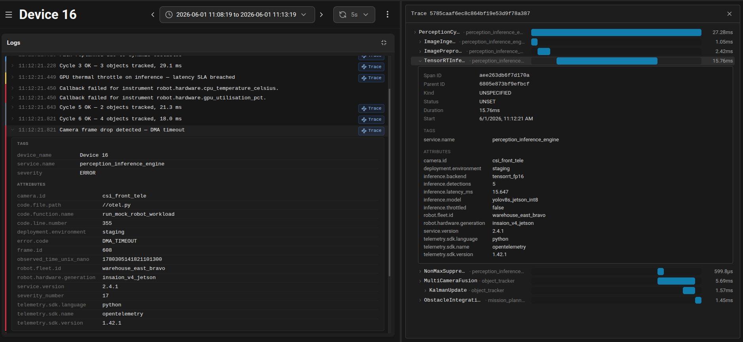Go to previous time range

click(153, 15)
